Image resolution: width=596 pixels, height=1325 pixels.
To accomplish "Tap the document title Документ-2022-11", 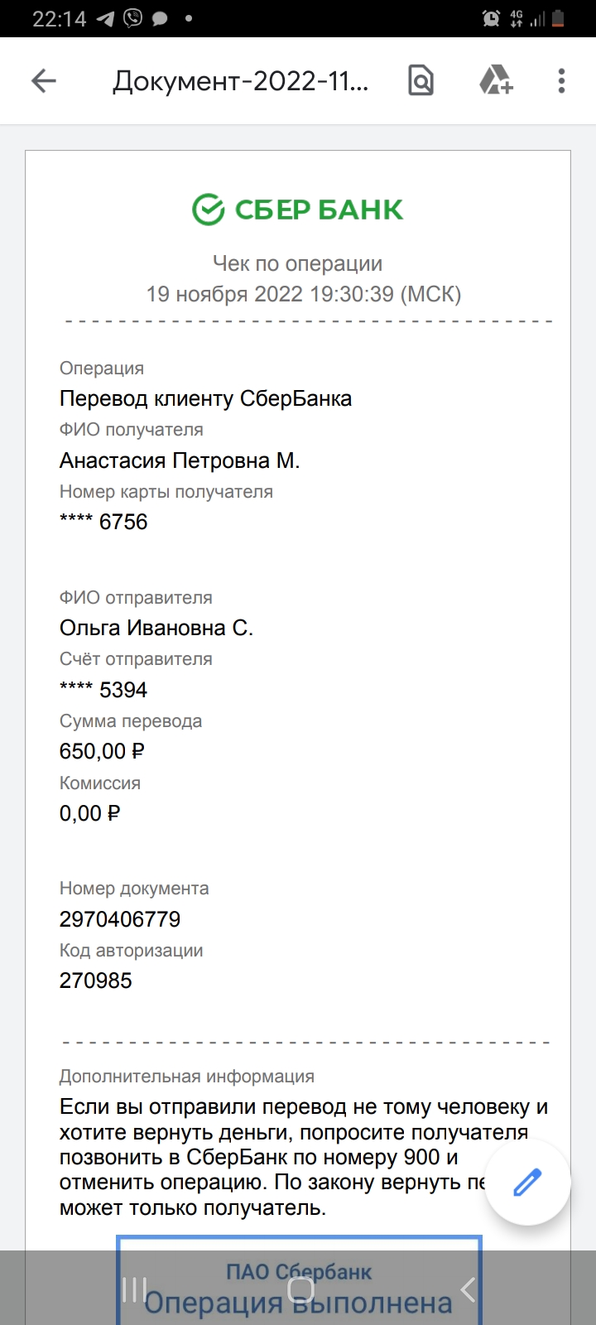I will pyautogui.click(x=241, y=80).
